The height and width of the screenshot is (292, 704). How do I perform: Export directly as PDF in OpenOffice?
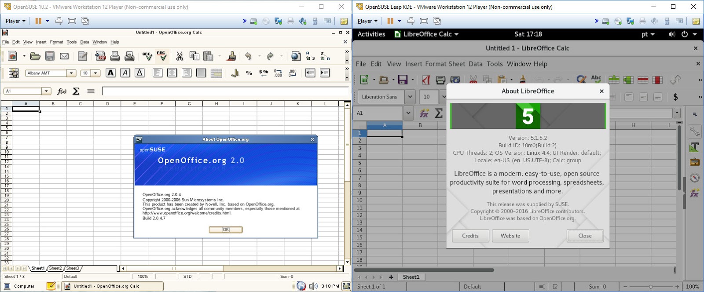[100, 56]
